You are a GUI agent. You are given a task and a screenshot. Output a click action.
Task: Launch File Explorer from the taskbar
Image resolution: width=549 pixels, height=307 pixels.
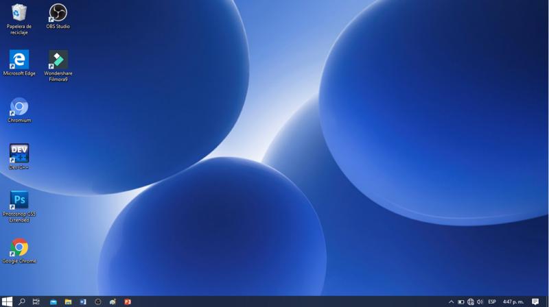[x=68, y=302]
